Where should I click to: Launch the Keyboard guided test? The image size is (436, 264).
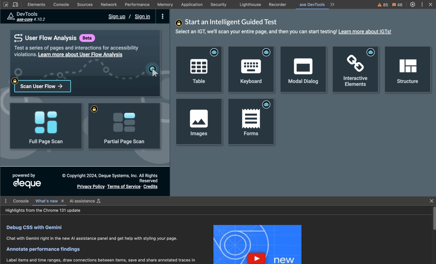point(251,69)
